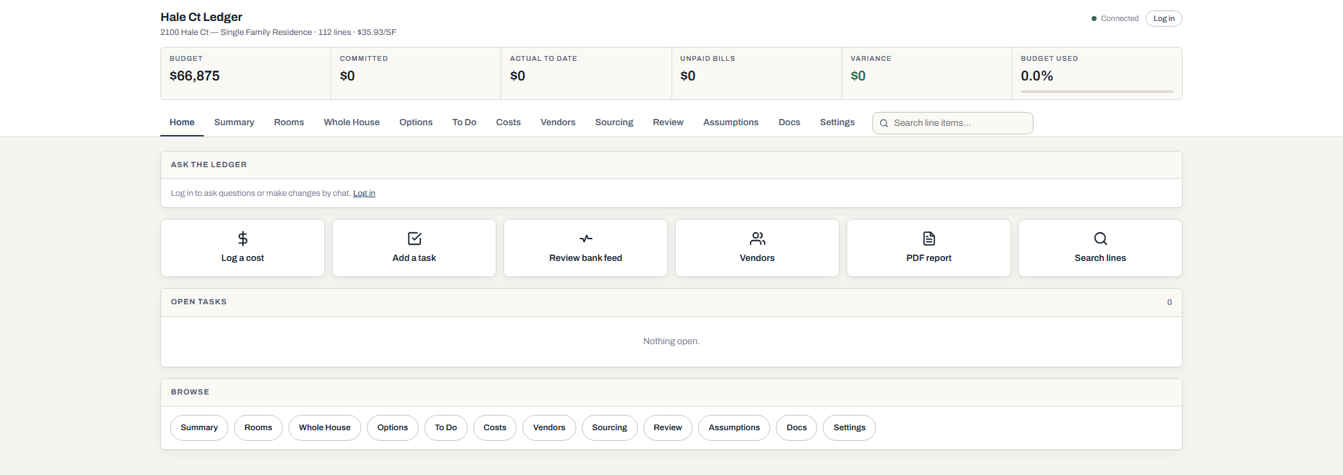Click the Docs pill under Browse
Image resolution: width=1343 pixels, height=475 pixels.
click(x=797, y=427)
